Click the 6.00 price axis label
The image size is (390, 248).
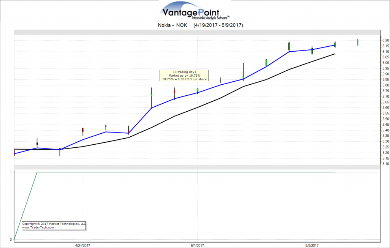(x=385, y=63)
